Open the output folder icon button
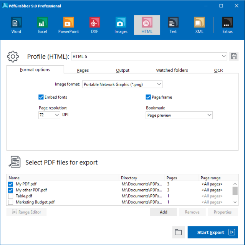The width and height of the screenshot is (245, 245). [x=178, y=232]
